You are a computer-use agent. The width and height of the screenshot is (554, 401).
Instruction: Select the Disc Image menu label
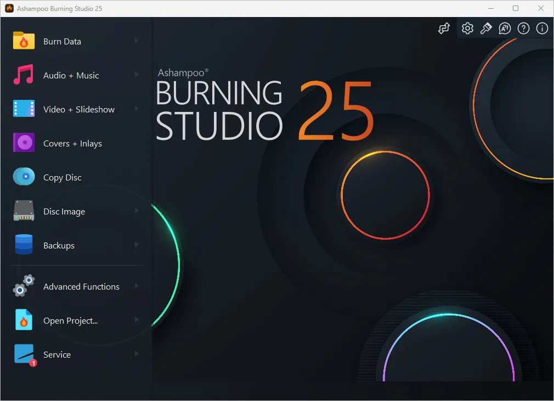click(64, 211)
